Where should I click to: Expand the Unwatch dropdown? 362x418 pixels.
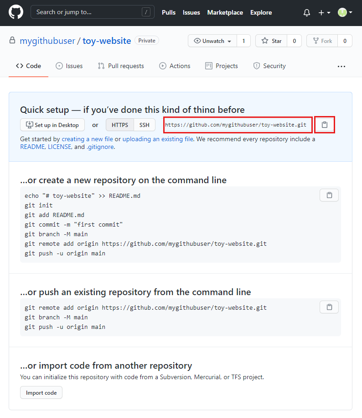click(212, 41)
